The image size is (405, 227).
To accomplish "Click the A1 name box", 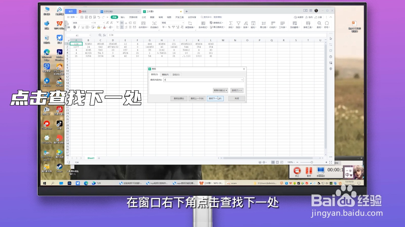I will [78, 35].
